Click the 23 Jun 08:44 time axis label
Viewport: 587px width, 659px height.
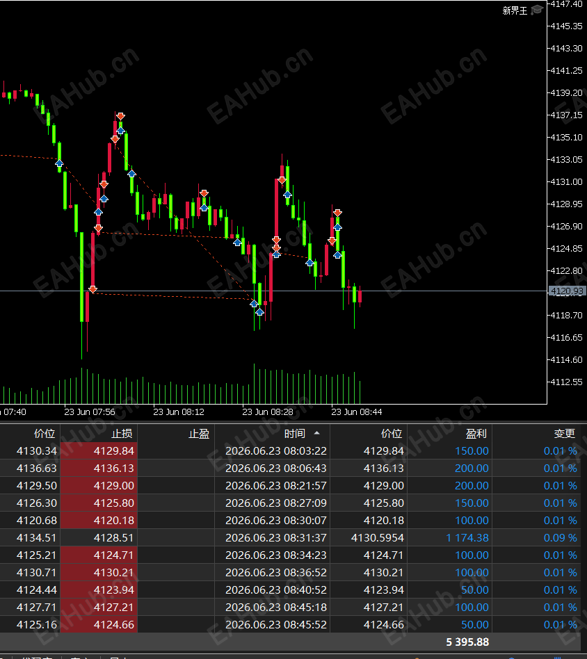(357, 412)
